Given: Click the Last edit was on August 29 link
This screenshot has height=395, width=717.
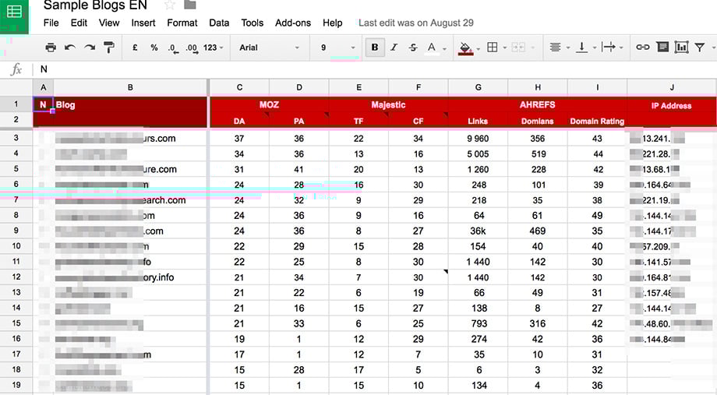Looking at the screenshot, I should (415, 23).
